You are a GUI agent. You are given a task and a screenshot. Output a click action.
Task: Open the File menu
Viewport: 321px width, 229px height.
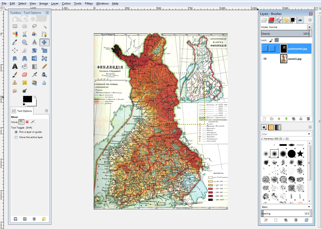4,4
